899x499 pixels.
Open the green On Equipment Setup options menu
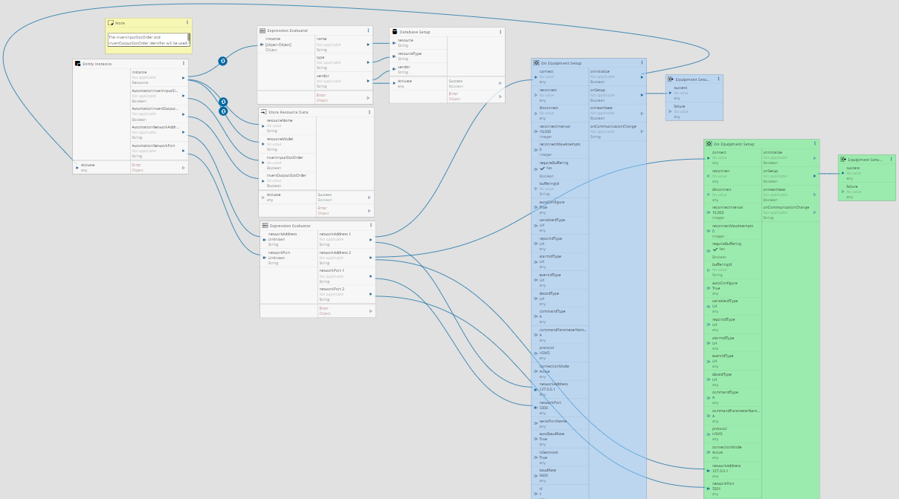(x=813, y=144)
